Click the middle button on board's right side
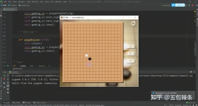Screen dimensions: 198x106 [131, 54]
